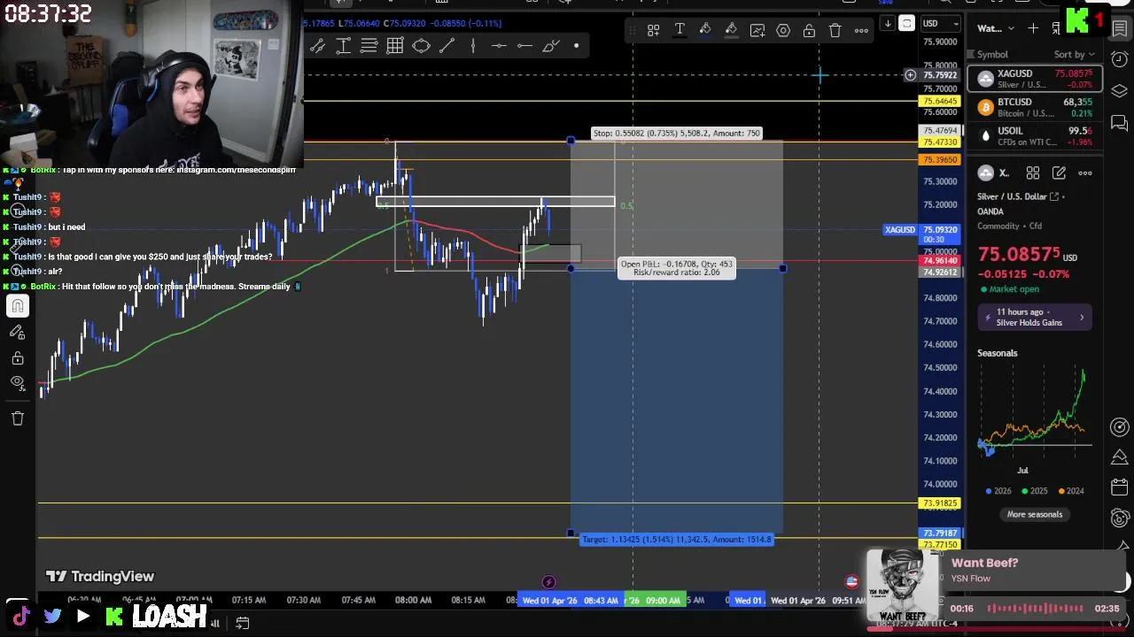Open more symbol options ellipsis
Screen dimensions: 1134x637
coord(1085,173)
